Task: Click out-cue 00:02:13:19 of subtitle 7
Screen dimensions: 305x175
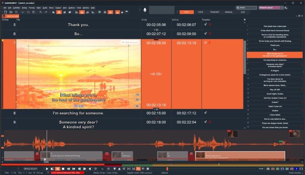Action: click(186, 43)
